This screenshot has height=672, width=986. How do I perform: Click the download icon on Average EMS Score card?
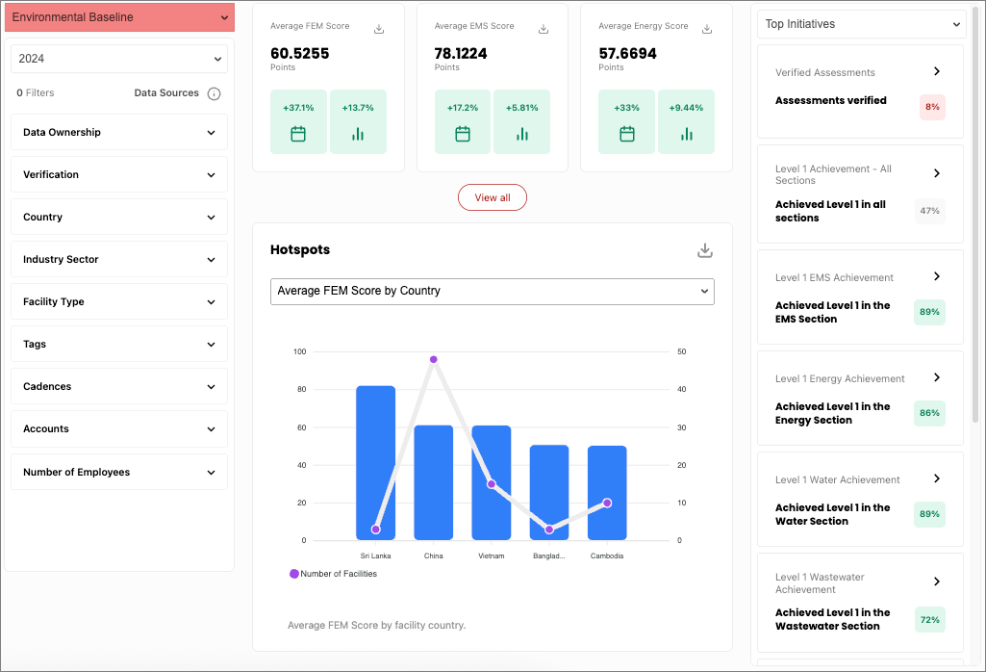[543, 29]
